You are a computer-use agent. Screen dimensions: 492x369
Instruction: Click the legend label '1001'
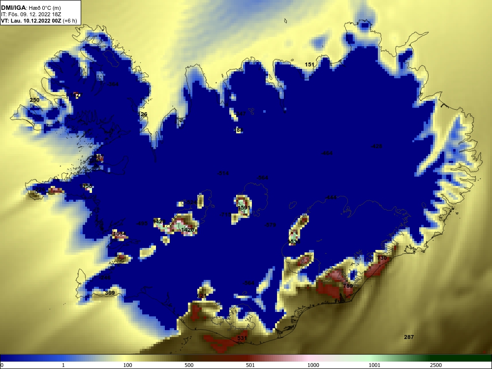click(x=374, y=365)
